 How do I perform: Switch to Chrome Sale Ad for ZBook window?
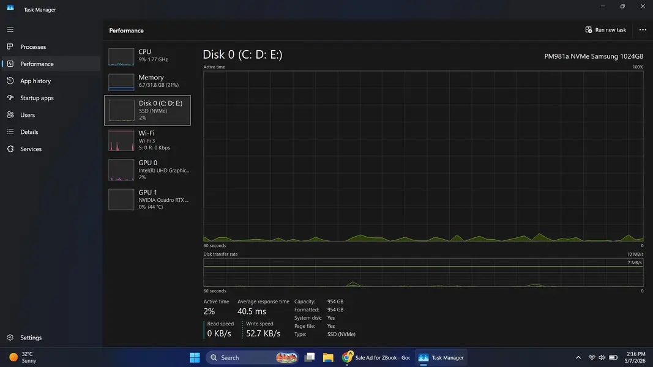click(x=376, y=357)
